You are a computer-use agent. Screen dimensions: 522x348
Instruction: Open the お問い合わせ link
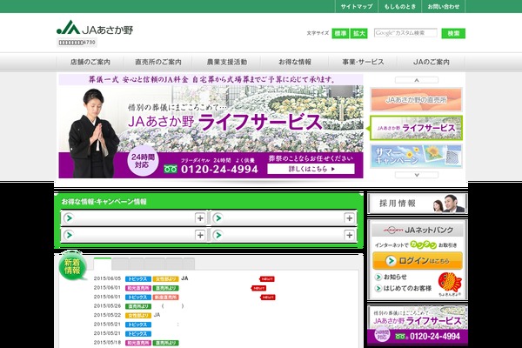pos(443,6)
